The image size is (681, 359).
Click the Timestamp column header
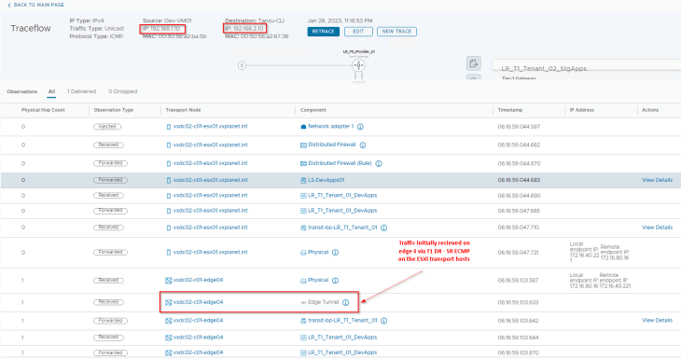(x=510, y=110)
